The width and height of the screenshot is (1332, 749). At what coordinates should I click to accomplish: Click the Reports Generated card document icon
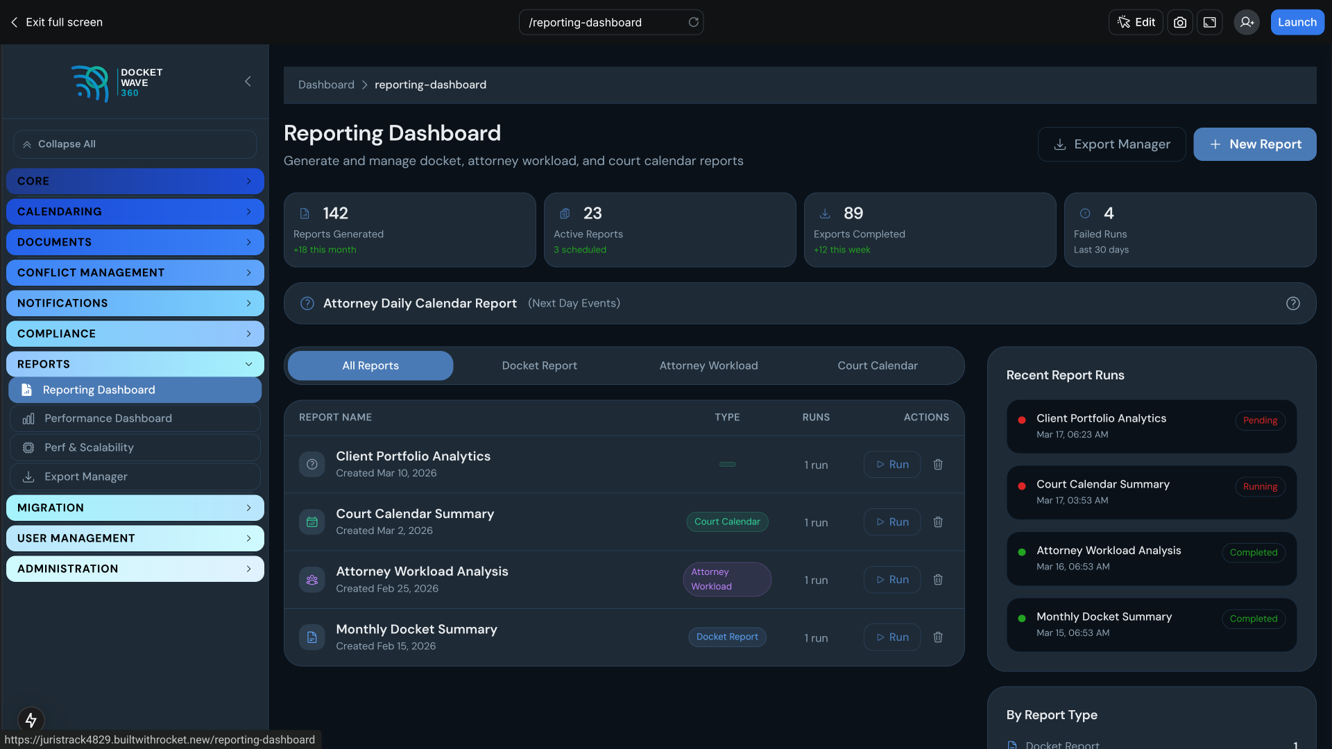(x=304, y=214)
